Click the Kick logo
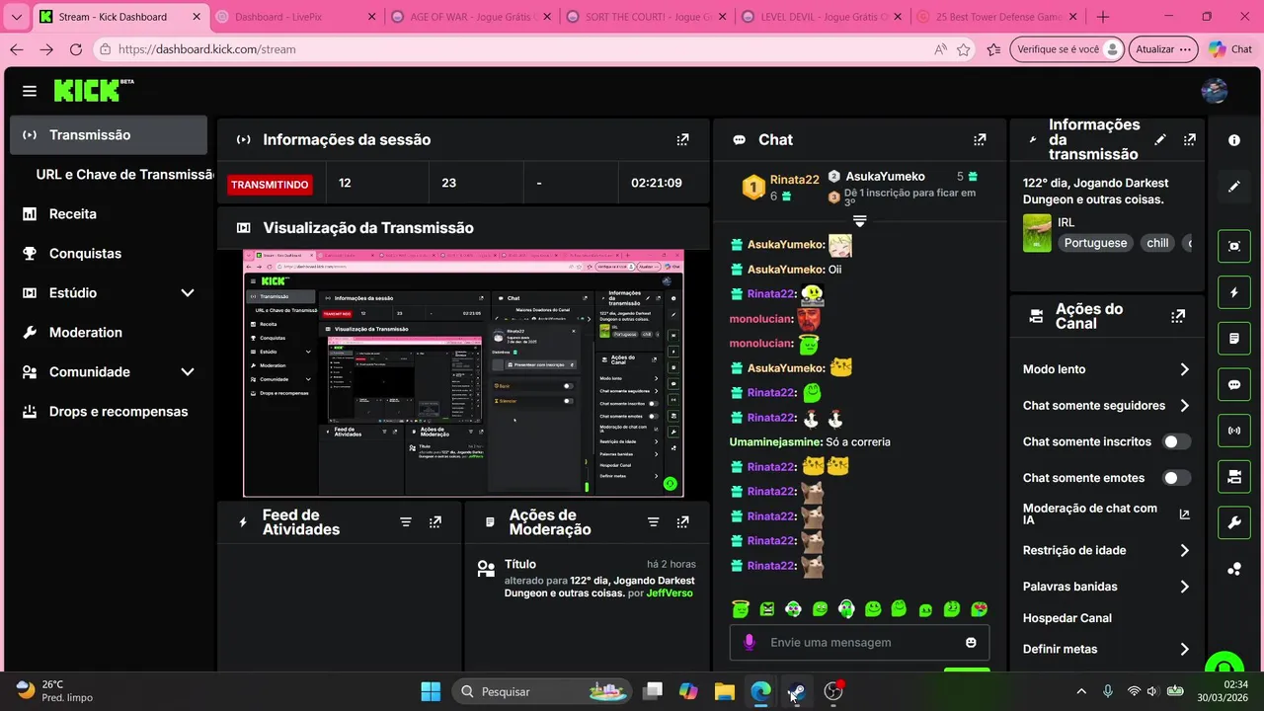The width and height of the screenshot is (1264, 711). tap(93, 90)
